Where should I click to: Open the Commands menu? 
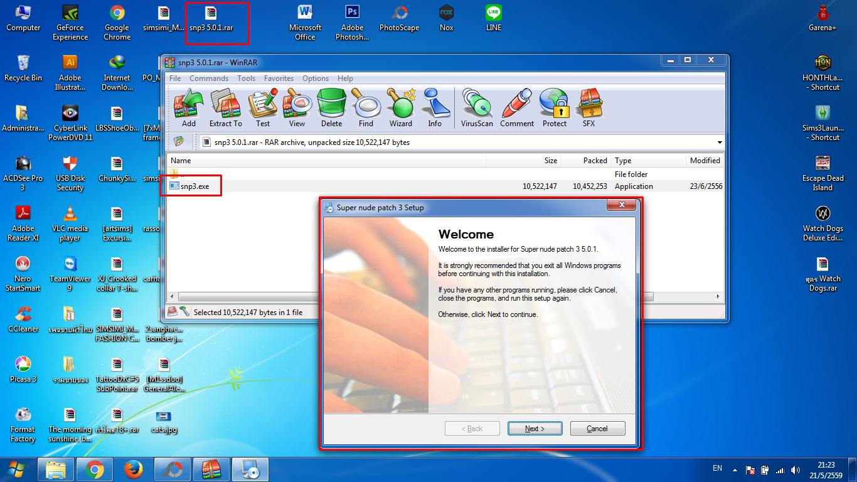click(x=209, y=78)
